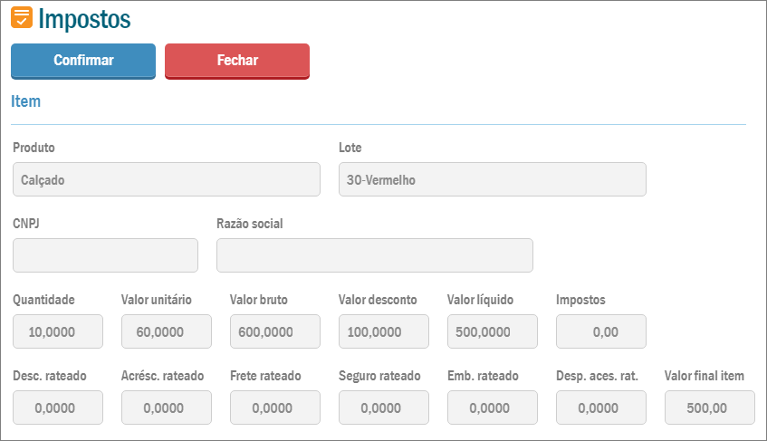767x441 pixels.
Task: Click the Valor unitário field
Action: pos(167,331)
